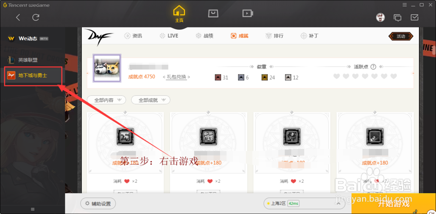Image resolution: width=436 pixels, height=214 pixels.
Task: Click the red heart in second card's 消耗
Action: [x=210, y=181]
